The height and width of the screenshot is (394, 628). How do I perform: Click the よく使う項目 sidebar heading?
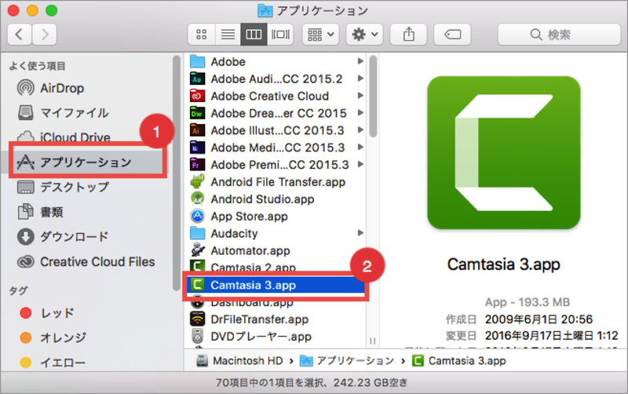[x=37, y=66]
